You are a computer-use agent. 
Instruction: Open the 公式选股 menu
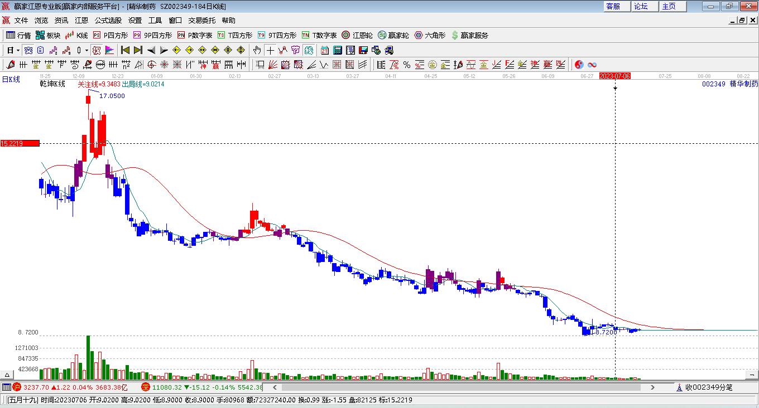(x=108, y=21)
